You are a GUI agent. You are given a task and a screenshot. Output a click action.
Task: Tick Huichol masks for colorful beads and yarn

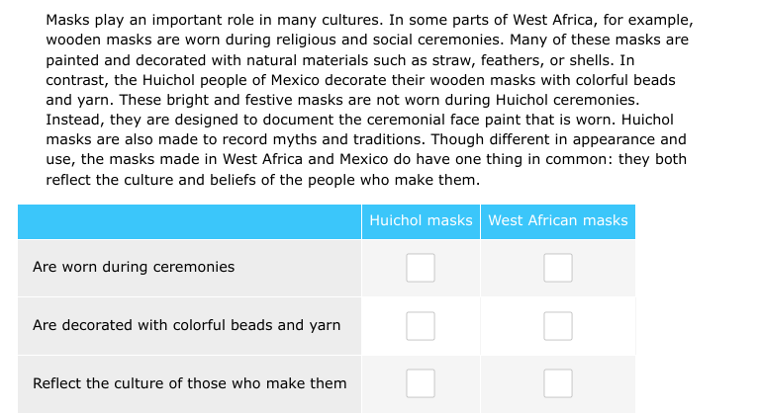click(x=421, y=325)
